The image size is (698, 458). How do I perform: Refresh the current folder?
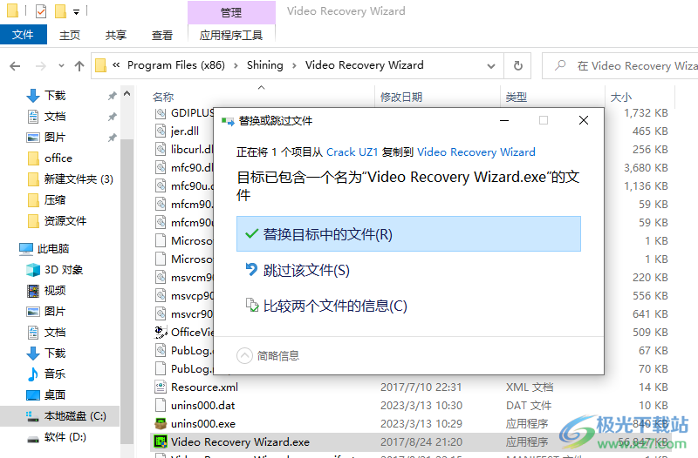[517, 66]
